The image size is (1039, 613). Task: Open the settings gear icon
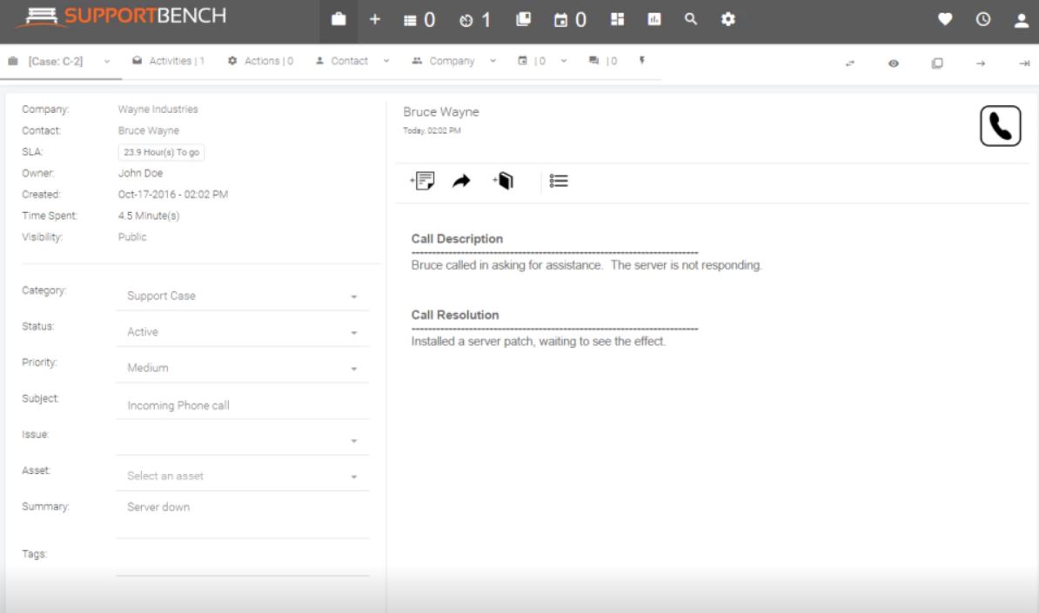pyautogui.click(x=727, y=19)
